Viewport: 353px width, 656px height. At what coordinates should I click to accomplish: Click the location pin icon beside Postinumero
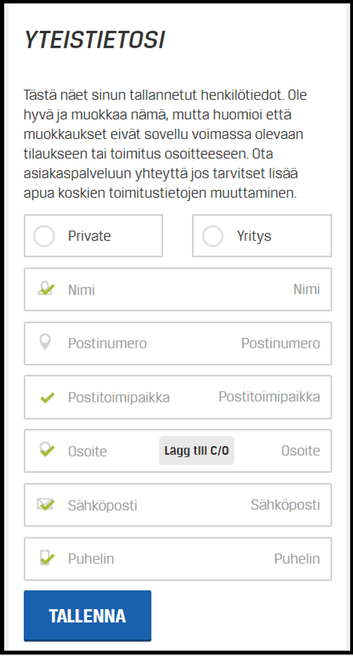(45, 342)
